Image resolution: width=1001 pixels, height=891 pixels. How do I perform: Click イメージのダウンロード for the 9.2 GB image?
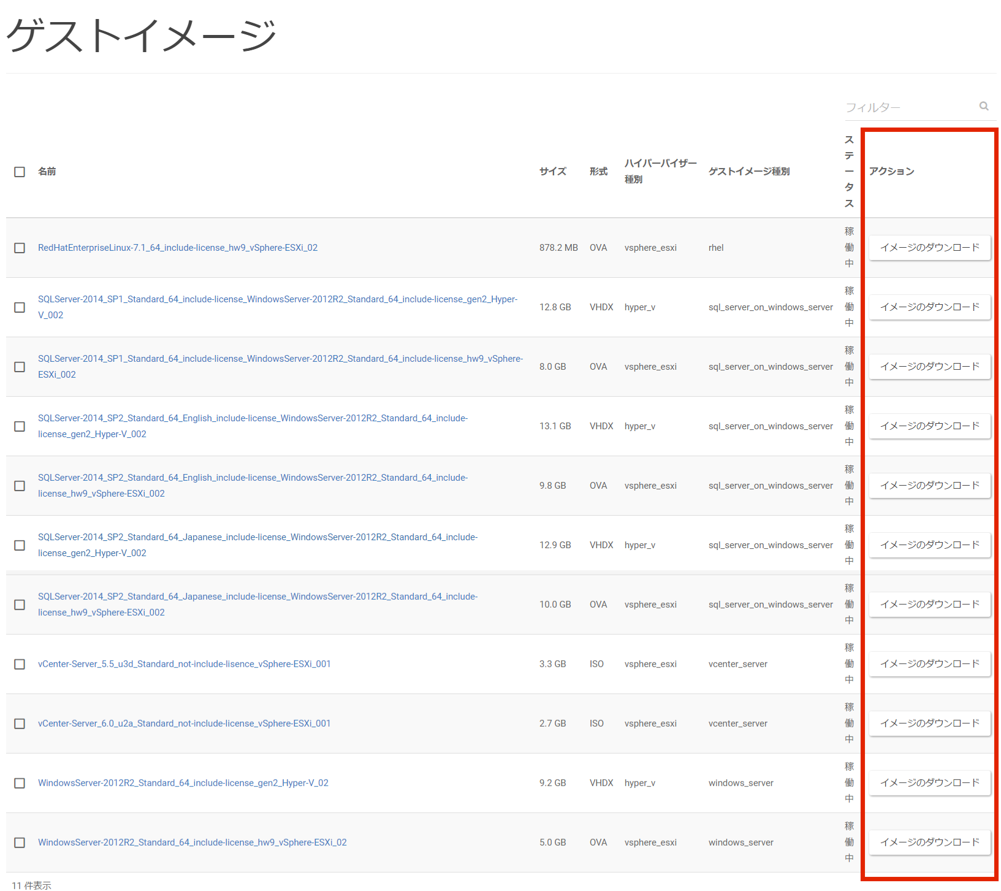click(x=930, y=783)
